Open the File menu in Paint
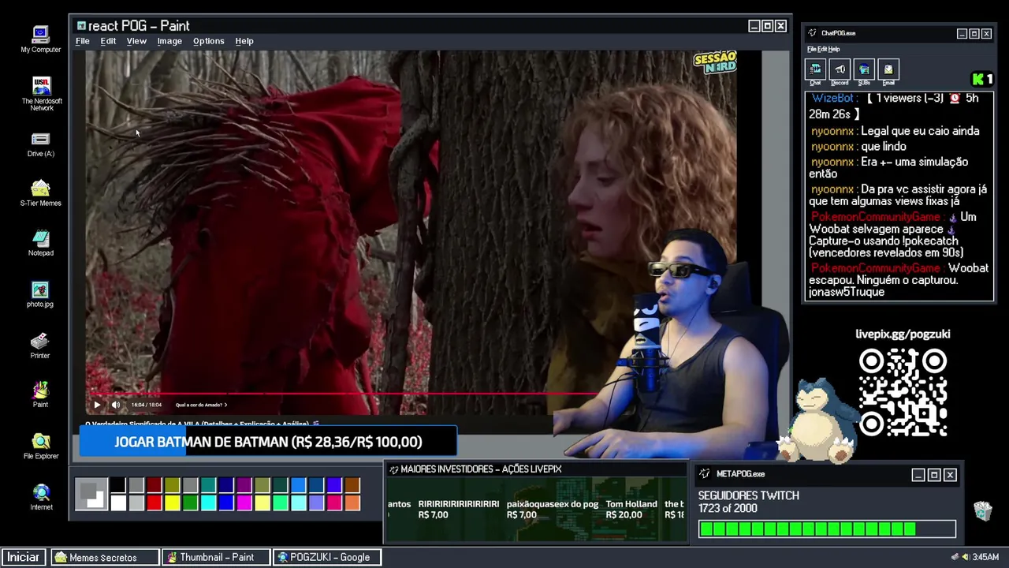The image size is (1009, 568). (x=83, y=41)
